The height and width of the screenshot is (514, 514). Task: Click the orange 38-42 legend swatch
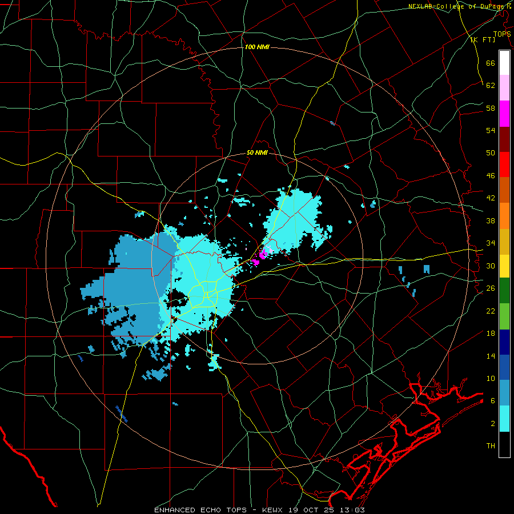[504, 215]
